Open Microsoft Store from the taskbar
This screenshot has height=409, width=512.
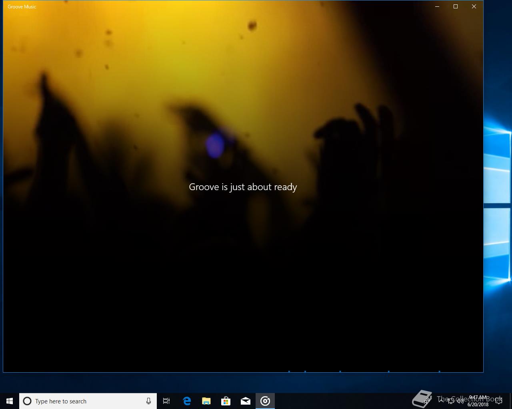[226, 401]
